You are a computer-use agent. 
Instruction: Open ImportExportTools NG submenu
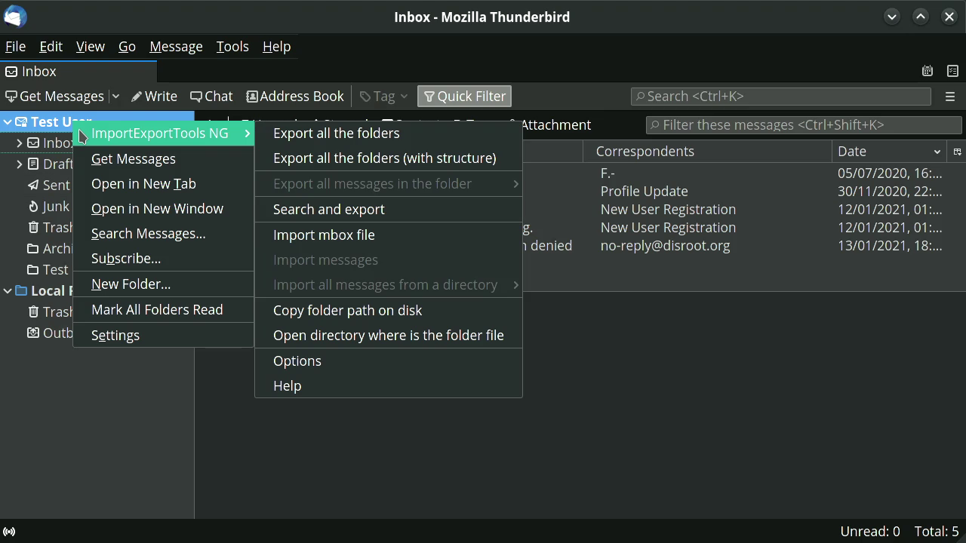click(164, 133)
